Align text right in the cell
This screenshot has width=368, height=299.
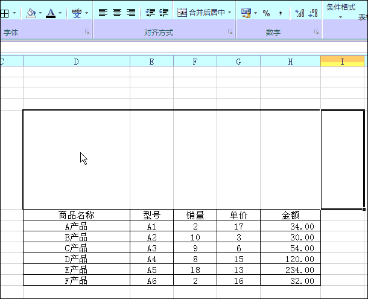tap(130, 12)
